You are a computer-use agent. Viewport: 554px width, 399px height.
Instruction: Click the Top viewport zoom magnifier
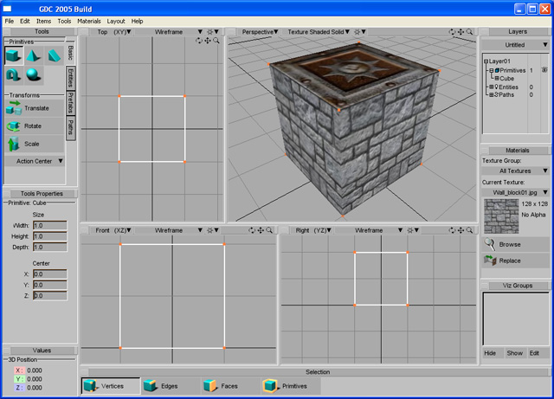coord(216,41)
